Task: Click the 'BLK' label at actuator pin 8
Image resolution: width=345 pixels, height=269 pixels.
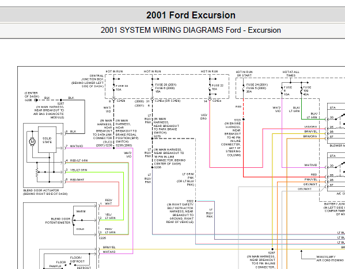Action: click(73, 132)
